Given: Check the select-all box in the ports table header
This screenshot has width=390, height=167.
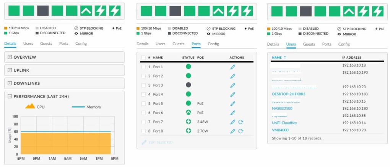Looking at the screenshot, I should (143, 57).
